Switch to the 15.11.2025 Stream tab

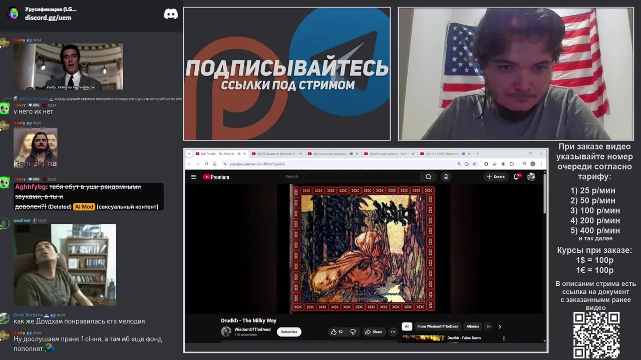click(446, 153)
